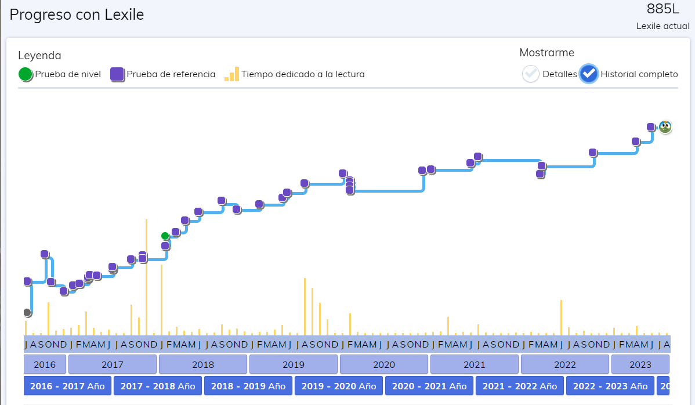Click the tallest yellow reading time bar
The width and height of the screenshot is (695, 405).
[146, 277]
